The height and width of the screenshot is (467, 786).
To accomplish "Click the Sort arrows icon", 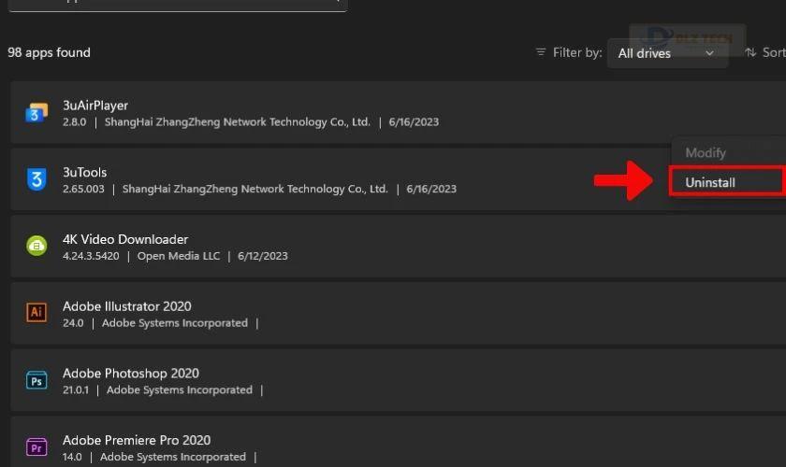I will (750, 52).
